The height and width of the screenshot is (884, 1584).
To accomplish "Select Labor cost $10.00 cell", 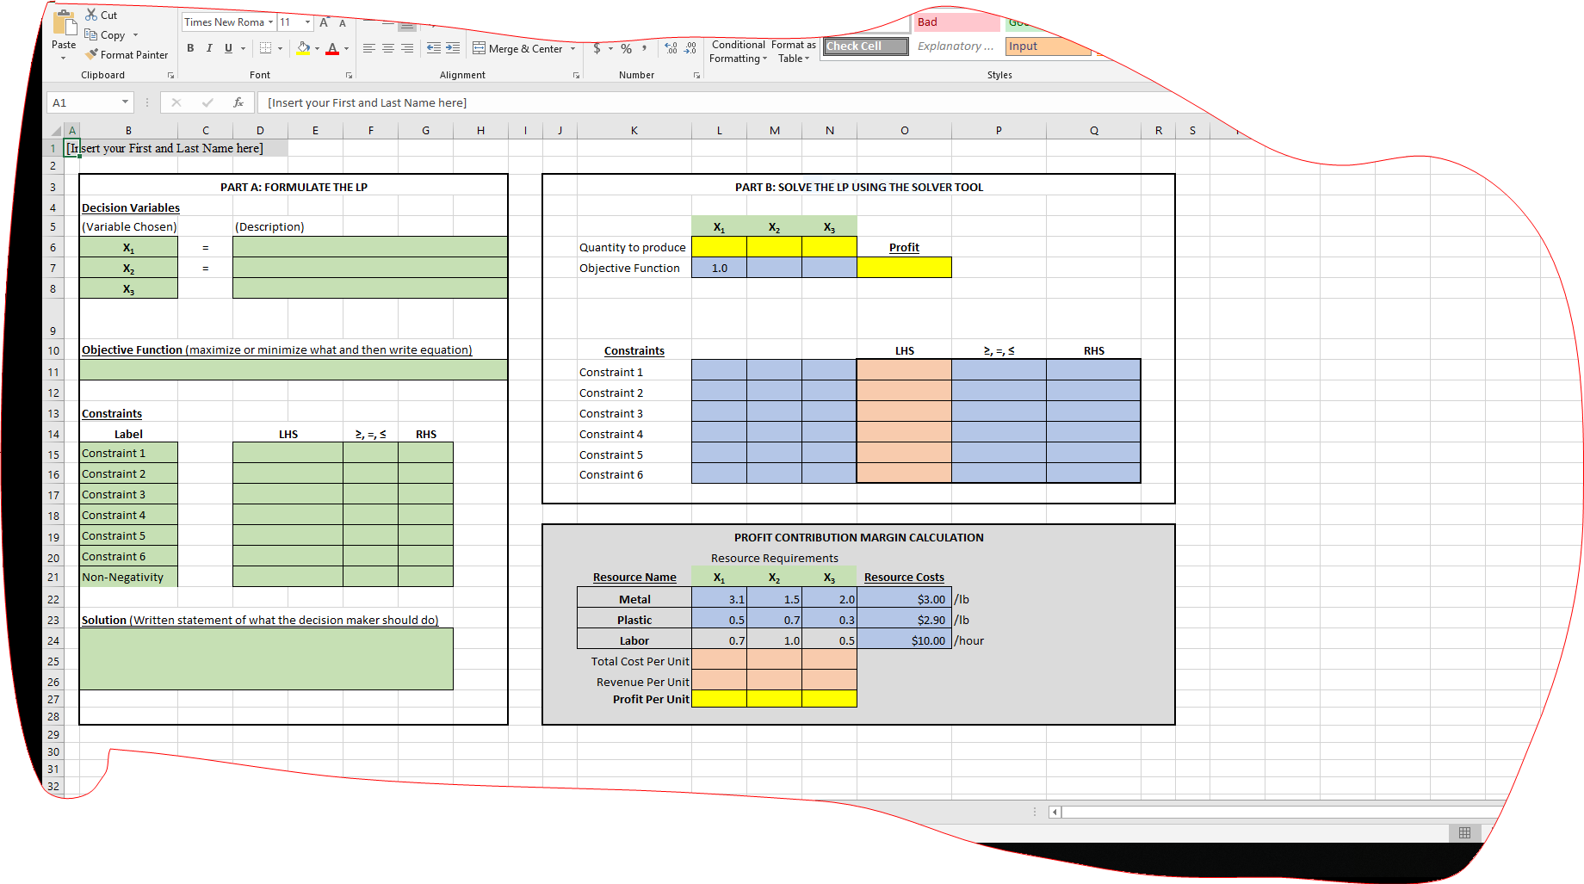I will (x=904, y=640).
